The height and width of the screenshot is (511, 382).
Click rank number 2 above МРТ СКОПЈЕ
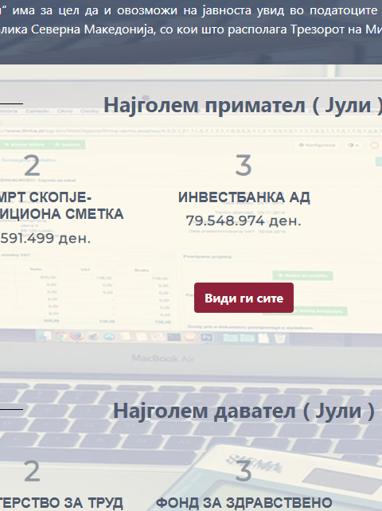tap(32, 166)
